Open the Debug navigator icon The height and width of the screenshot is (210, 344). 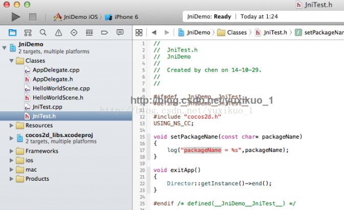click(89, 33)
